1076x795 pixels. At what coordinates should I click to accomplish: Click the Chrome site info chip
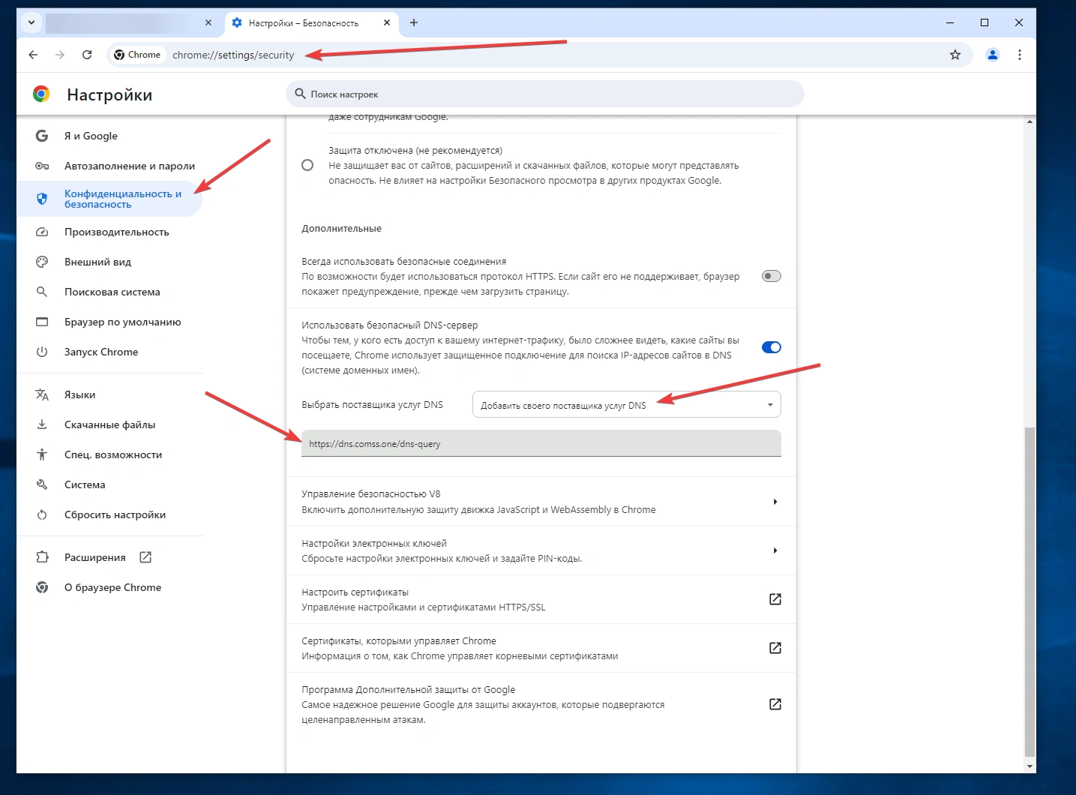137,55
